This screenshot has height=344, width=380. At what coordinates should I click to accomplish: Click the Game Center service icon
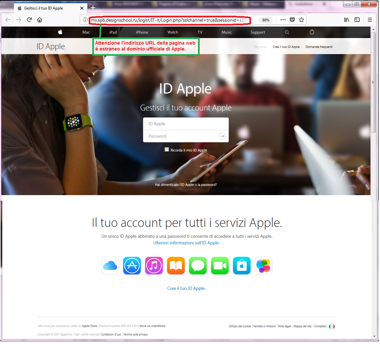(264, 266)
